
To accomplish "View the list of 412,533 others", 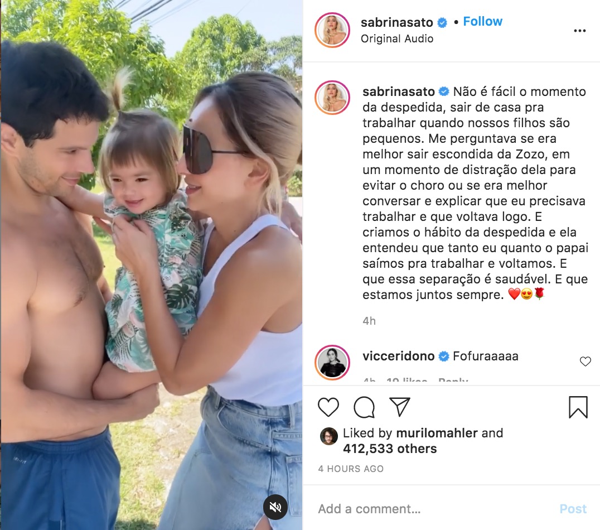I will pos(390,449).
